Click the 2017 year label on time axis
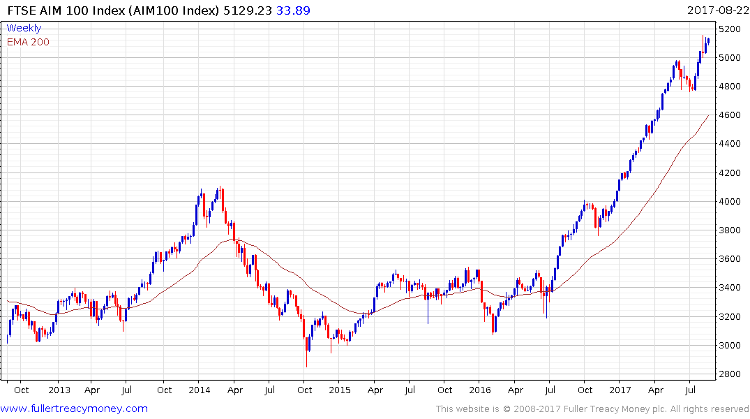Screen dimensions: 750x419 pyautogui.click(x=620, y=390)
